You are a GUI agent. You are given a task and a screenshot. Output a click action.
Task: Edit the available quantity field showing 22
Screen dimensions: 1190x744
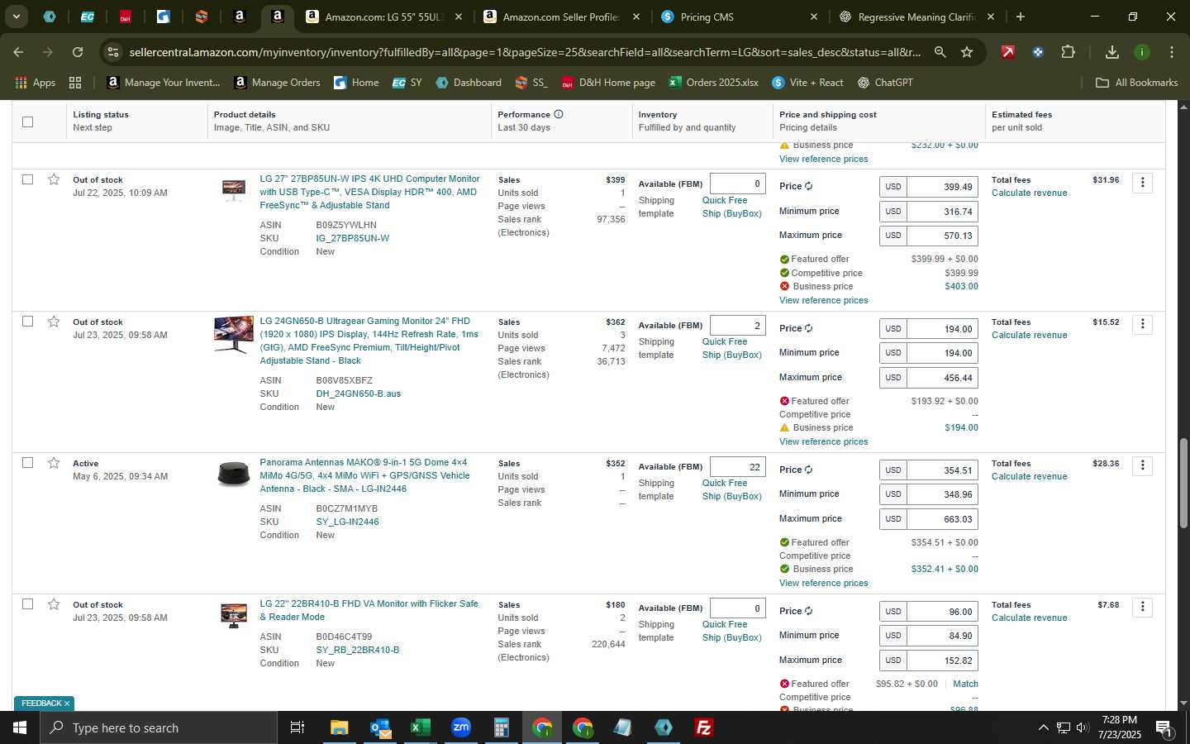tap(737, 466)
